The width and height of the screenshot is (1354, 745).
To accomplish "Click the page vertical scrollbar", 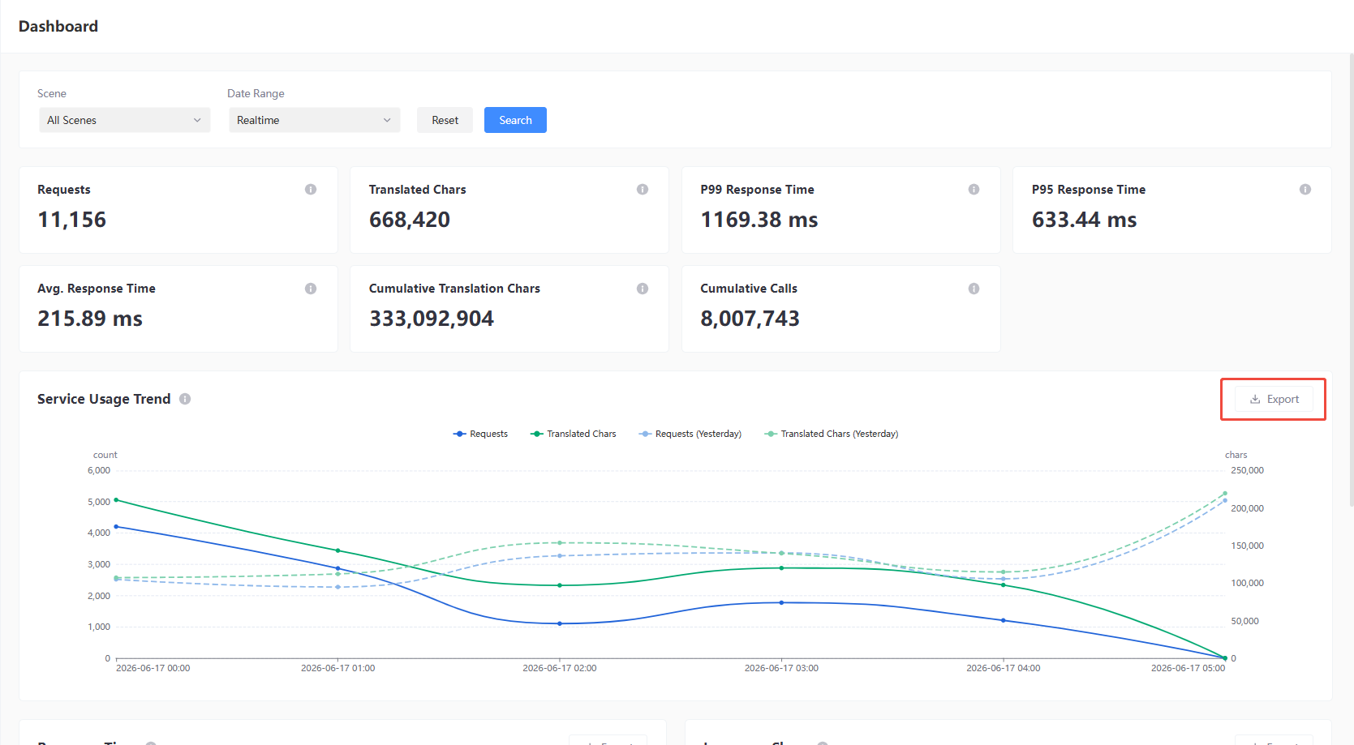I will [1351, 280].
